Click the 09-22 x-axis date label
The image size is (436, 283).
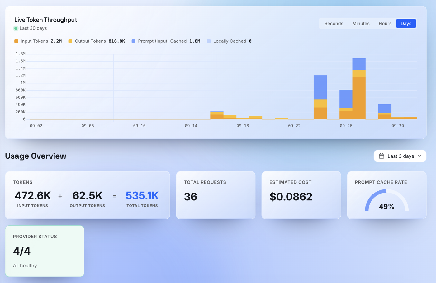[x=294, y=126]
